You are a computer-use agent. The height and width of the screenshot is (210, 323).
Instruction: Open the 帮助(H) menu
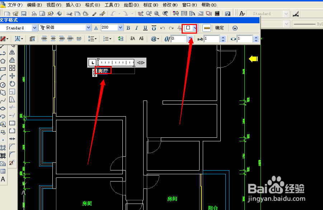point(209,5)
